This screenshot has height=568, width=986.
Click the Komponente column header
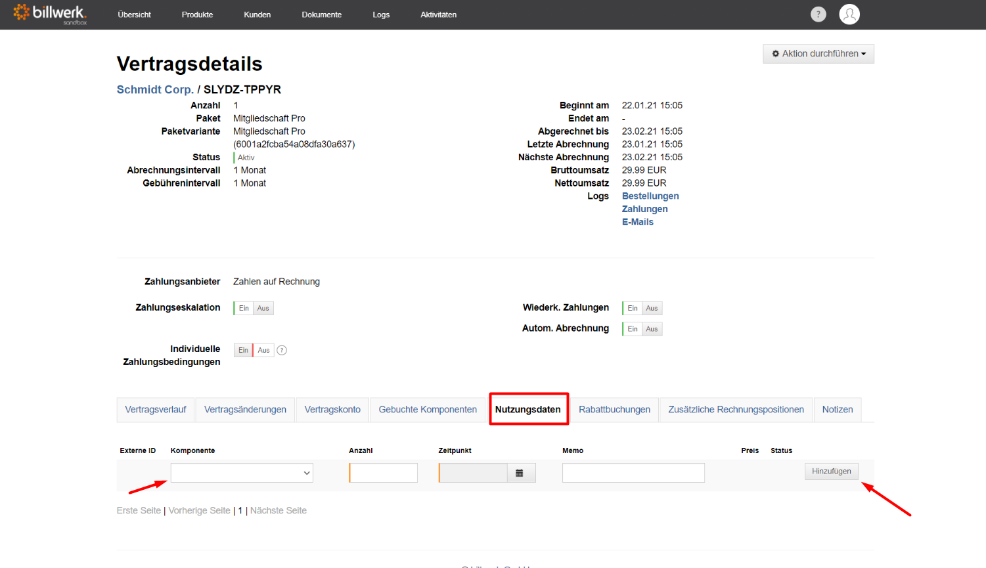click(192, 450)
